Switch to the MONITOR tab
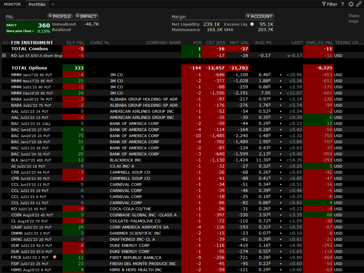 [x=12, y=4]
